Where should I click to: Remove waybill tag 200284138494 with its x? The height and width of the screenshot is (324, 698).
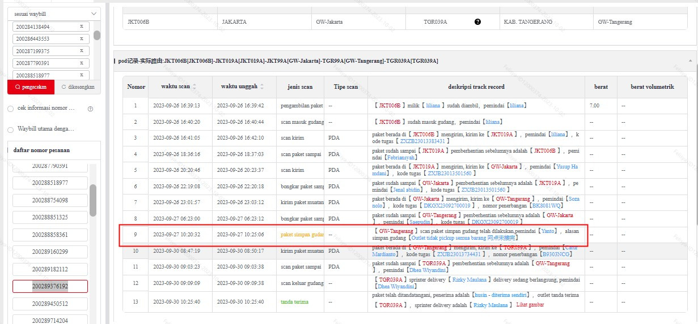pos(81,27)
